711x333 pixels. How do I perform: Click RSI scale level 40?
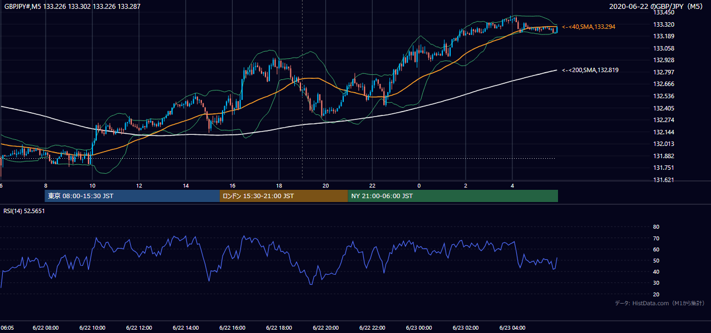coord(656,271)
